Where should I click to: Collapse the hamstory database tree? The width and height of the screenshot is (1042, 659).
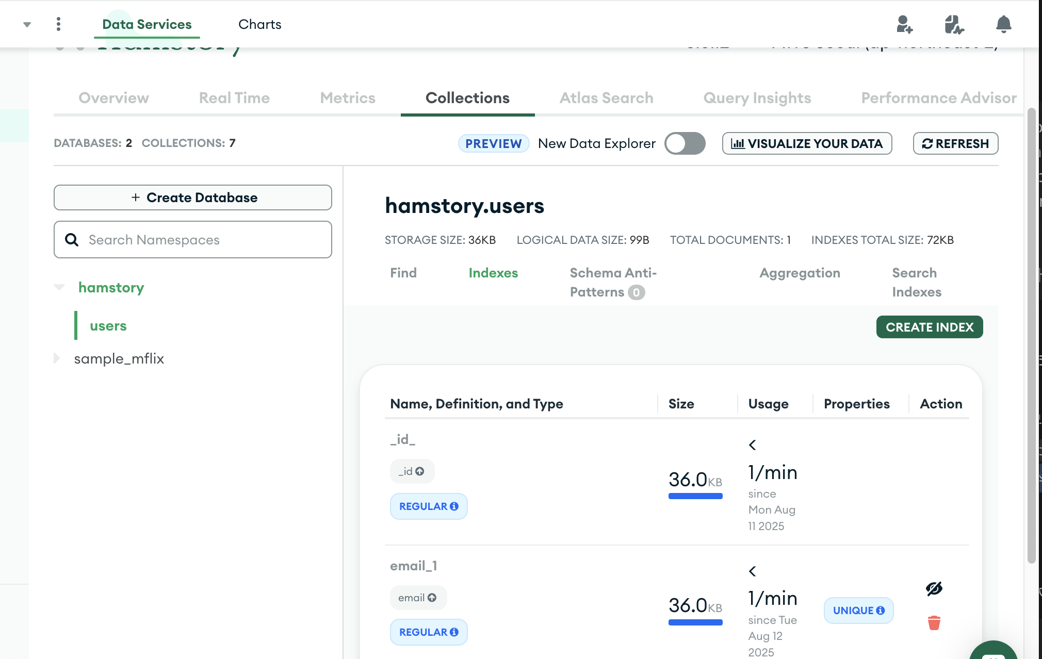pyautogui.click(x=59, y=287)
